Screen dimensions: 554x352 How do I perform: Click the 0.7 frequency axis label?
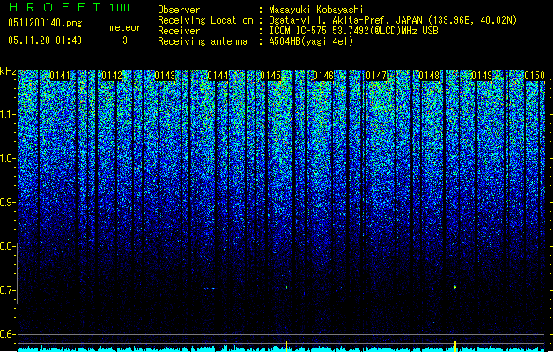(8, 290)
